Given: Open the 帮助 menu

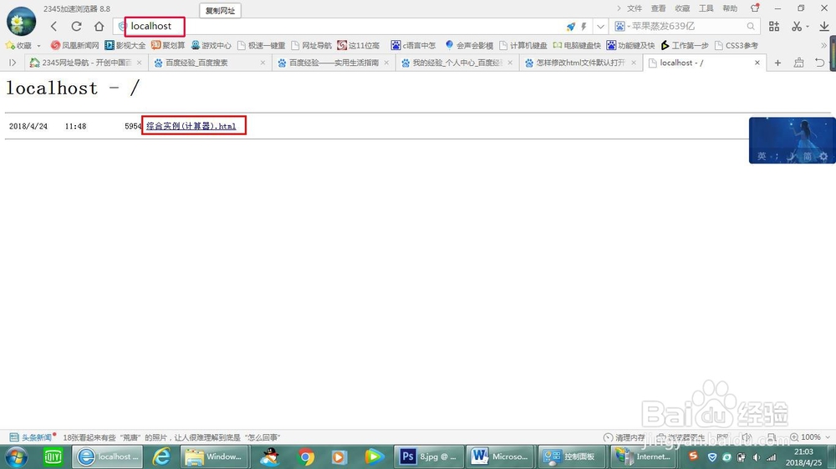Looking at the screenshot, I should tap(730, 8).
